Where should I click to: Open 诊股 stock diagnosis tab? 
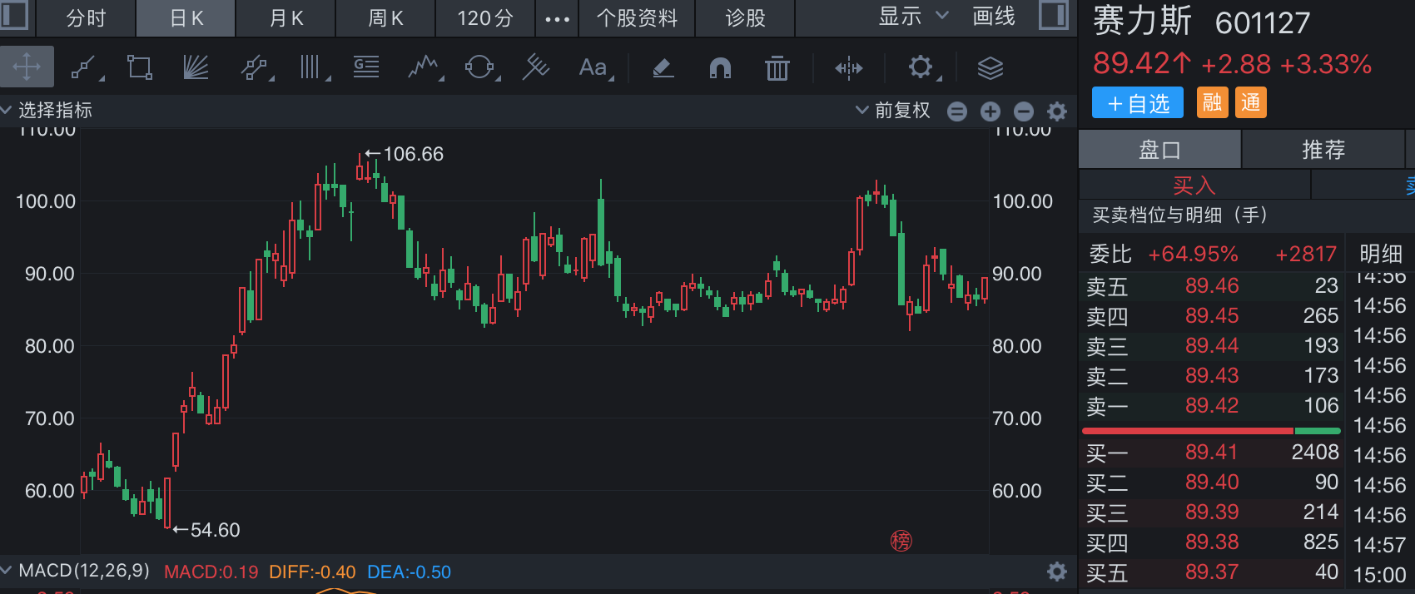(746, 18)
